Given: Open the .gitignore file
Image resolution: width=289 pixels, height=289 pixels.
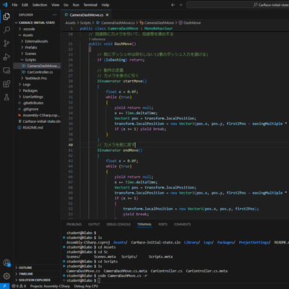Looking at the screenshot, I should 37,109.
